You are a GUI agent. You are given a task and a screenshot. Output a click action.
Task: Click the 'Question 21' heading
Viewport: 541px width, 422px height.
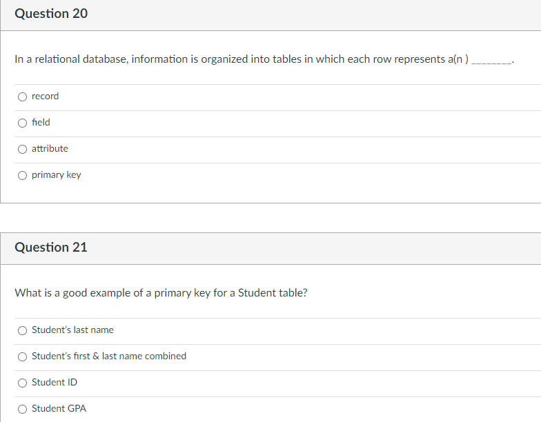coord(51,248)
